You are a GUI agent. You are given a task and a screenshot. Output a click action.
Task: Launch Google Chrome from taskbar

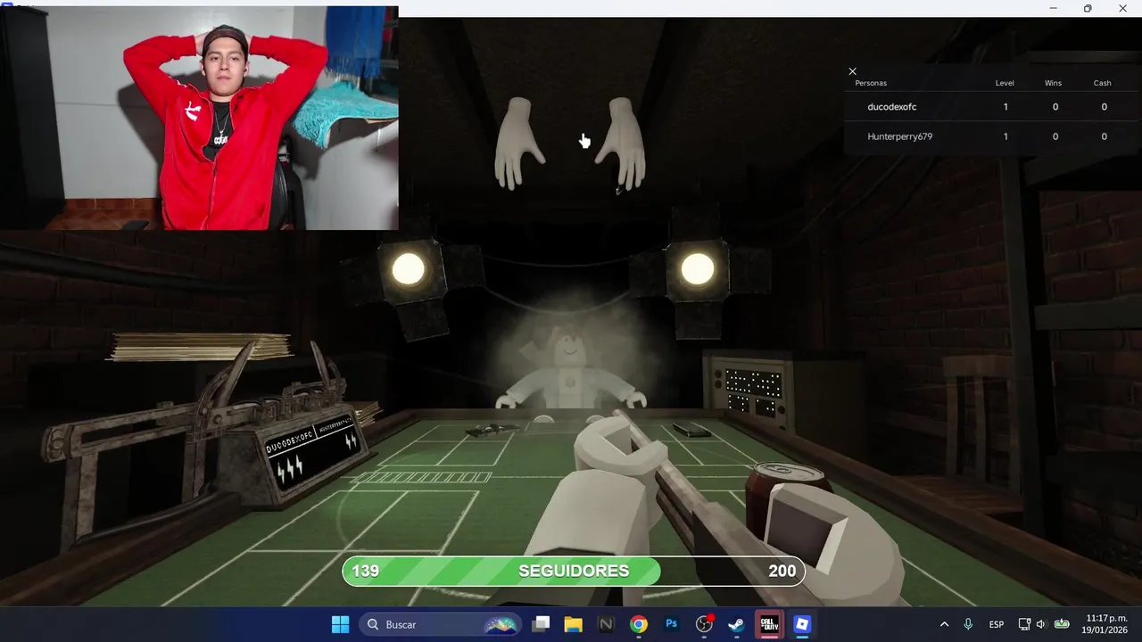point(639,624)
